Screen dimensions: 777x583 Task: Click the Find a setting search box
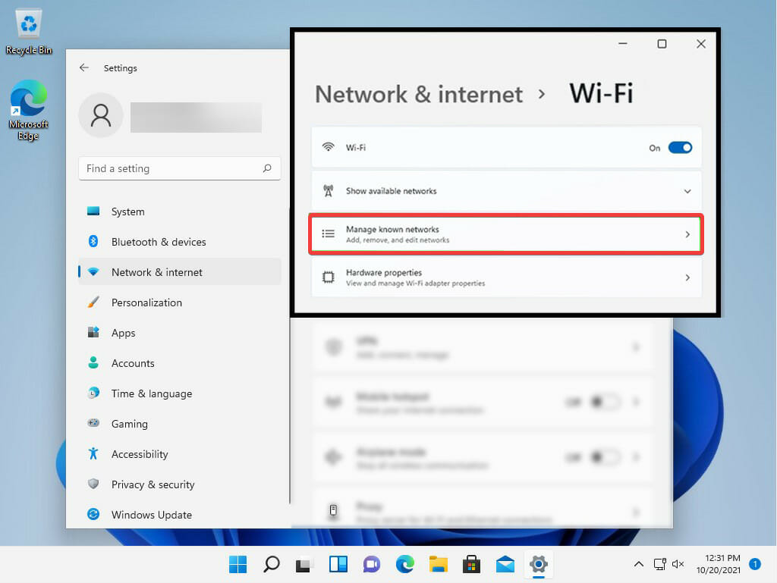click(171, 168)
